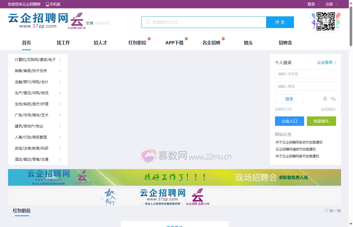The height and width of the screenshot is (227, 353).
Task: Click the green 我是猎头 button
Action: [321, 121]
